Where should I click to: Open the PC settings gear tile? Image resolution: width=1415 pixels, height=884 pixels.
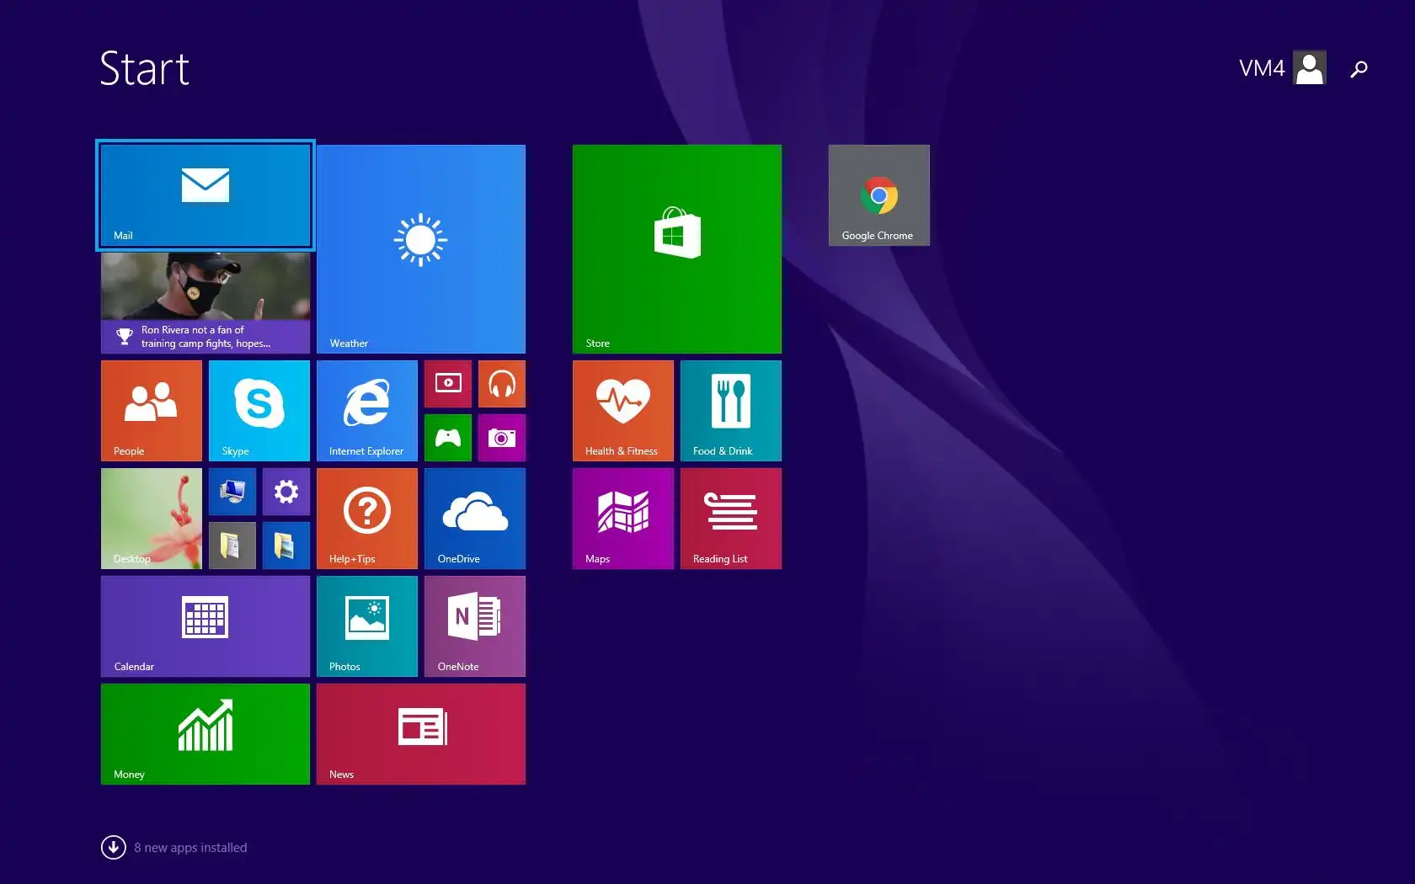[x=286, y=492]
